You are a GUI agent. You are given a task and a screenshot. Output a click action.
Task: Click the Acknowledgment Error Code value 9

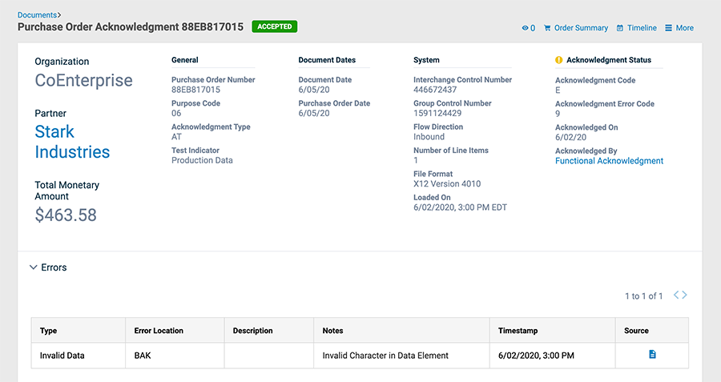tap(558, 114)
